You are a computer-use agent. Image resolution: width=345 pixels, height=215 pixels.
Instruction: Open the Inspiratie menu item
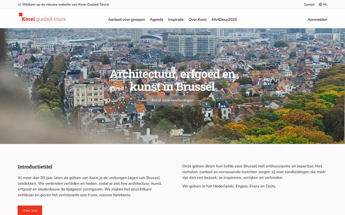(x=176, y=19)
